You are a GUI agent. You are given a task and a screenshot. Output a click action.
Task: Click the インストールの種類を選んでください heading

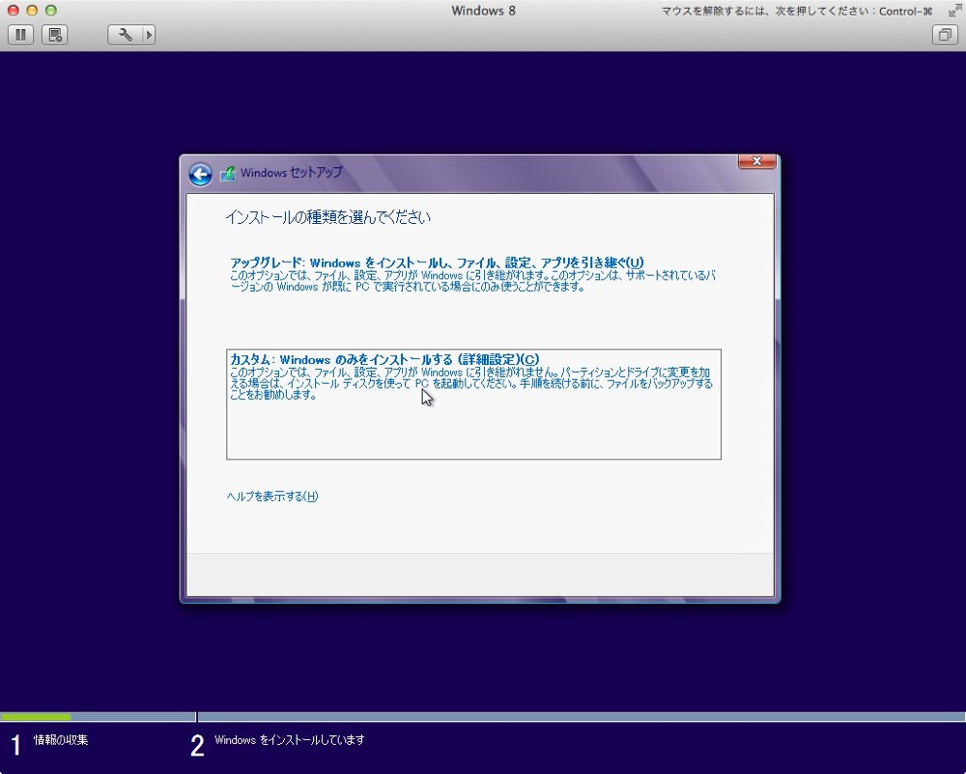pyautogui.click(x=327, y=217)
